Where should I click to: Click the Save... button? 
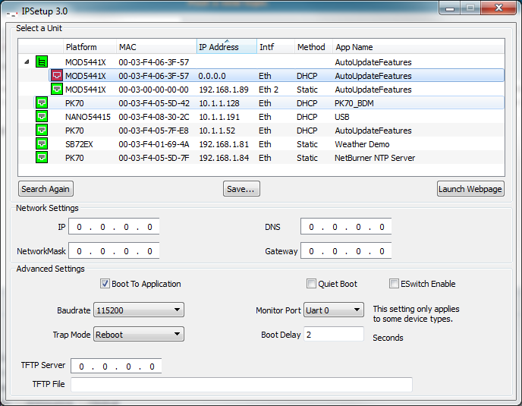241,189
